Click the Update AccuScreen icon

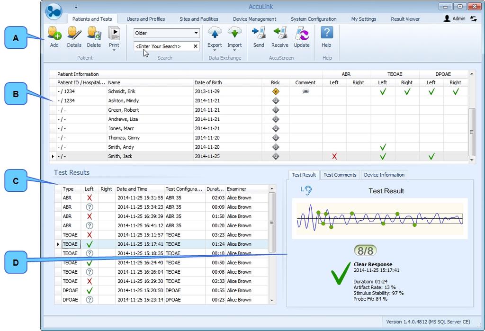tap(302, 34)
